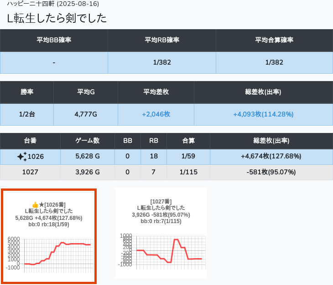Click the +4,093枚(114.28%) total value
333x285 pixels.
263,114
